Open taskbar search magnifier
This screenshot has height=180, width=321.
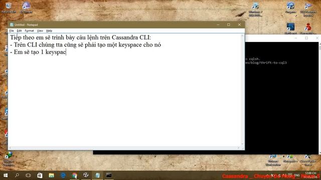click(x=17, y=175)
